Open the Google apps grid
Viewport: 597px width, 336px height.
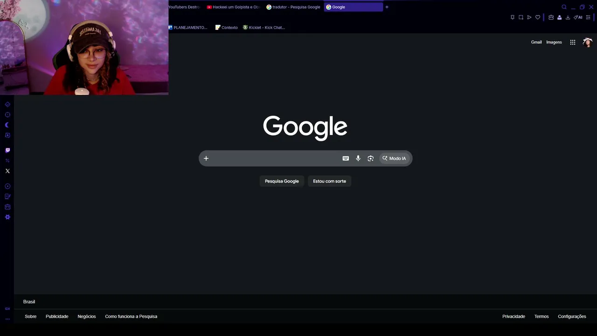pyautogui.click(x=573, y=42)
